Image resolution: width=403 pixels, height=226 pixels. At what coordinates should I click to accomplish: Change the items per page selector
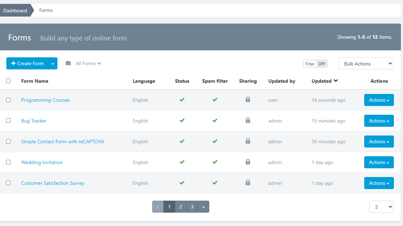(x=381, y=207)
